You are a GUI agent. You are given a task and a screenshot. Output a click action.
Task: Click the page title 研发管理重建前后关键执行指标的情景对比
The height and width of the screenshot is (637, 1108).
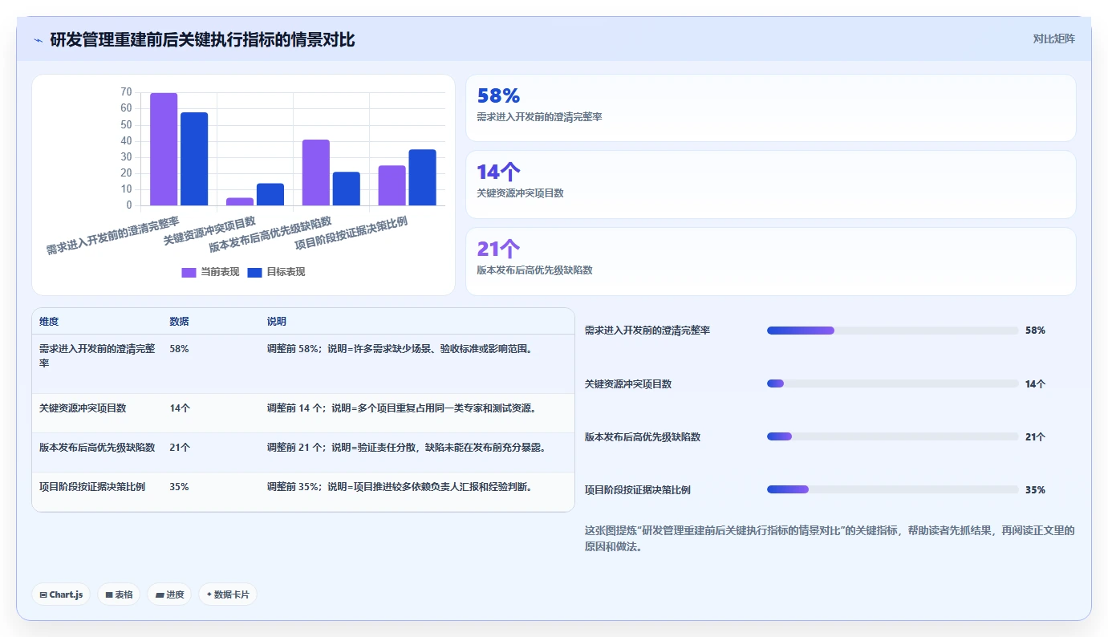pos(202,39)
